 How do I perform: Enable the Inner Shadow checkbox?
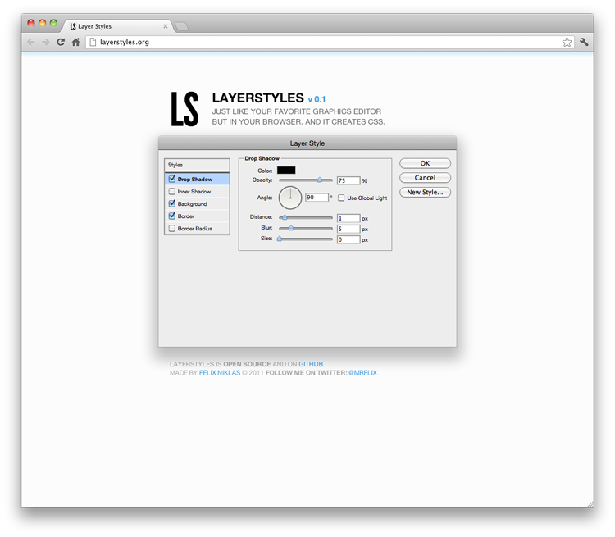point(172,191)
